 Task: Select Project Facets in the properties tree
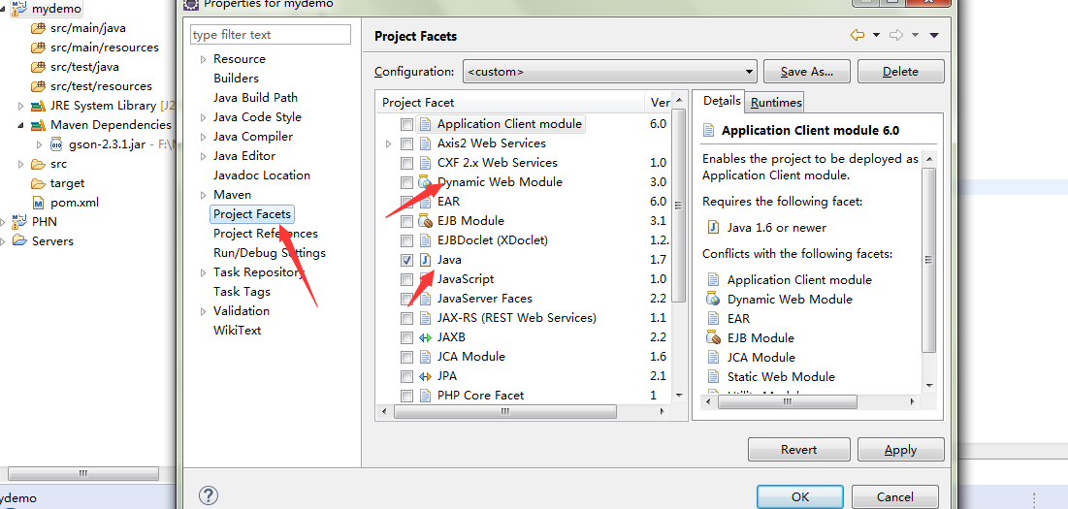(252, 214)
